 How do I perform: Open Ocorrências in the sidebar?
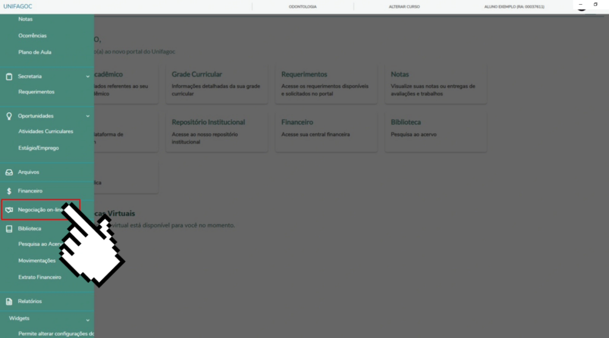click(x=32, y=36)
